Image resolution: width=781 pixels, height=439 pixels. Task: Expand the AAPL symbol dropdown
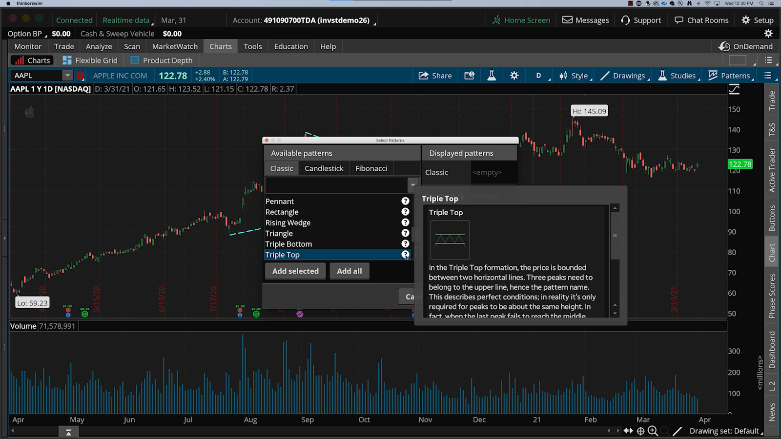click(x=67, y=75)
